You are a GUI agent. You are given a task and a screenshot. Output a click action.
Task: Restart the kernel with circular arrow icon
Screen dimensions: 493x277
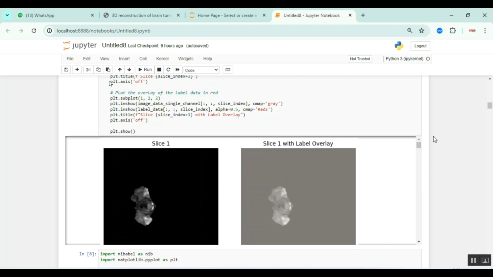168,70
